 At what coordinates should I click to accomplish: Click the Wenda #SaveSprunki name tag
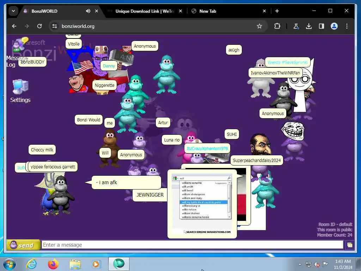(288, 62)
